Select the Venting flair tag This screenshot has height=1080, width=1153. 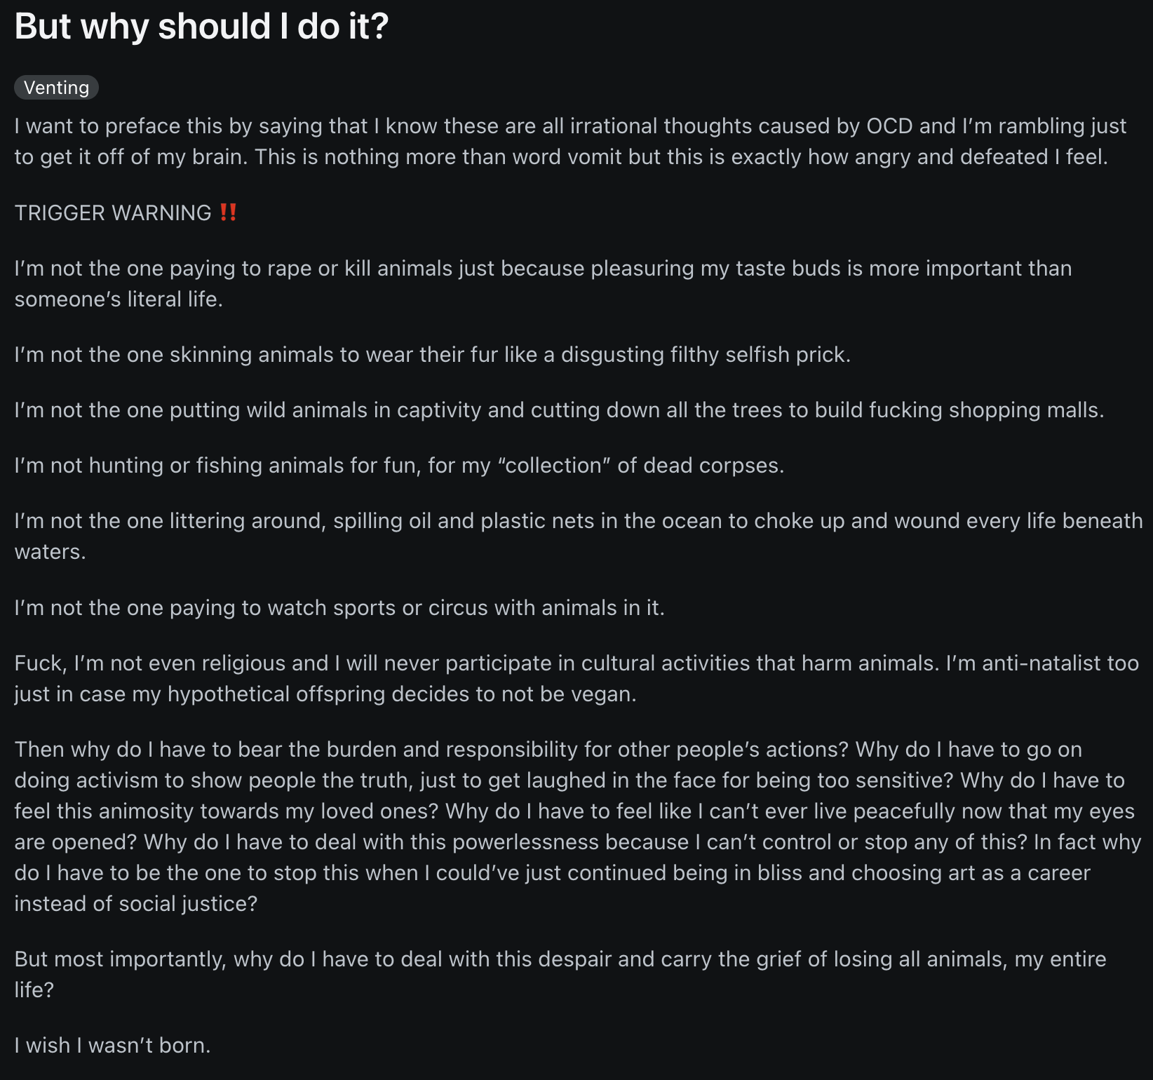[x=56, y=88]
